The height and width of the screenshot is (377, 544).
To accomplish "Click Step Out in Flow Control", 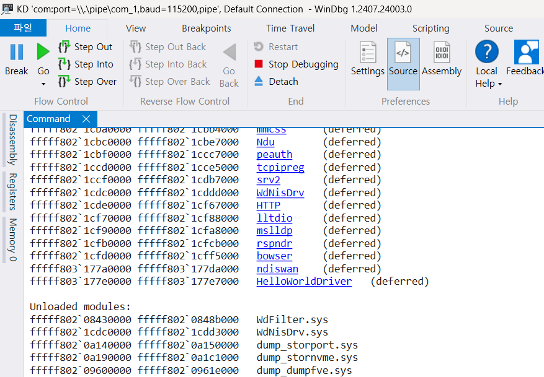I will pyautogui.click(x=86, y=46).
